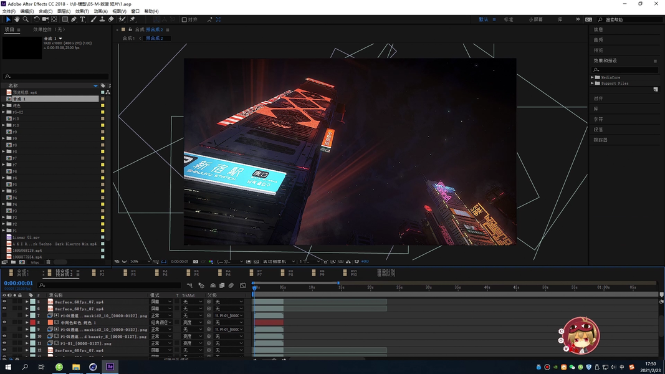Image resolution: width=665 pixels, height=374 pixels.
Task: Expand layer 5 properties triangle
Action: tap(27, 302)
